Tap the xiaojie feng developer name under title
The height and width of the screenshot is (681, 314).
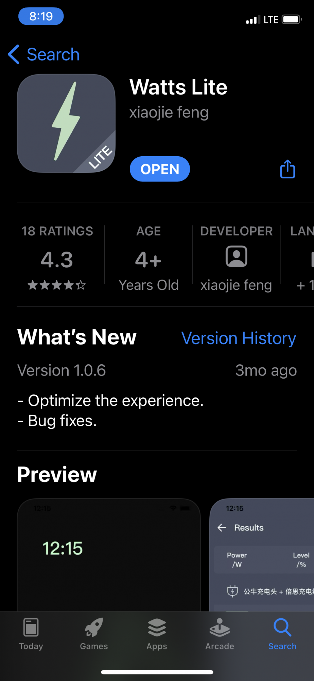click(169, 113)
